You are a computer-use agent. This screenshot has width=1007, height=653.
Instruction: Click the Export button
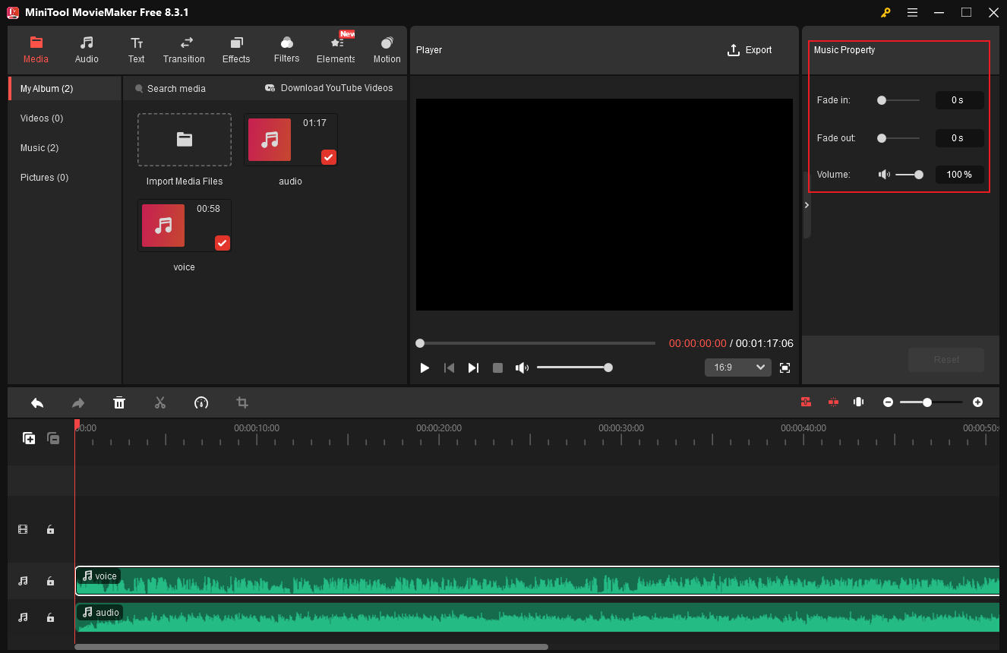[x=750, y=50]
